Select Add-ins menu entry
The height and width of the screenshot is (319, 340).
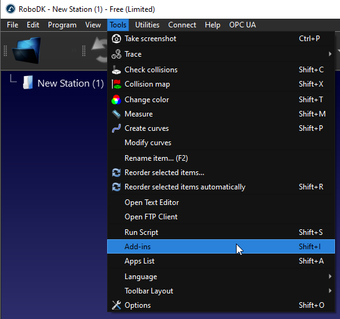pyautogui.click(x=221, y=247)
